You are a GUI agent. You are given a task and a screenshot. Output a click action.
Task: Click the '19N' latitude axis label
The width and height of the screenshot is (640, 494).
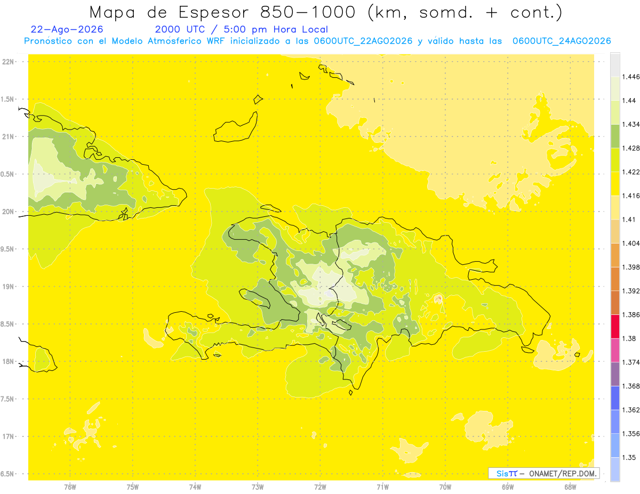tap(7, 287)
